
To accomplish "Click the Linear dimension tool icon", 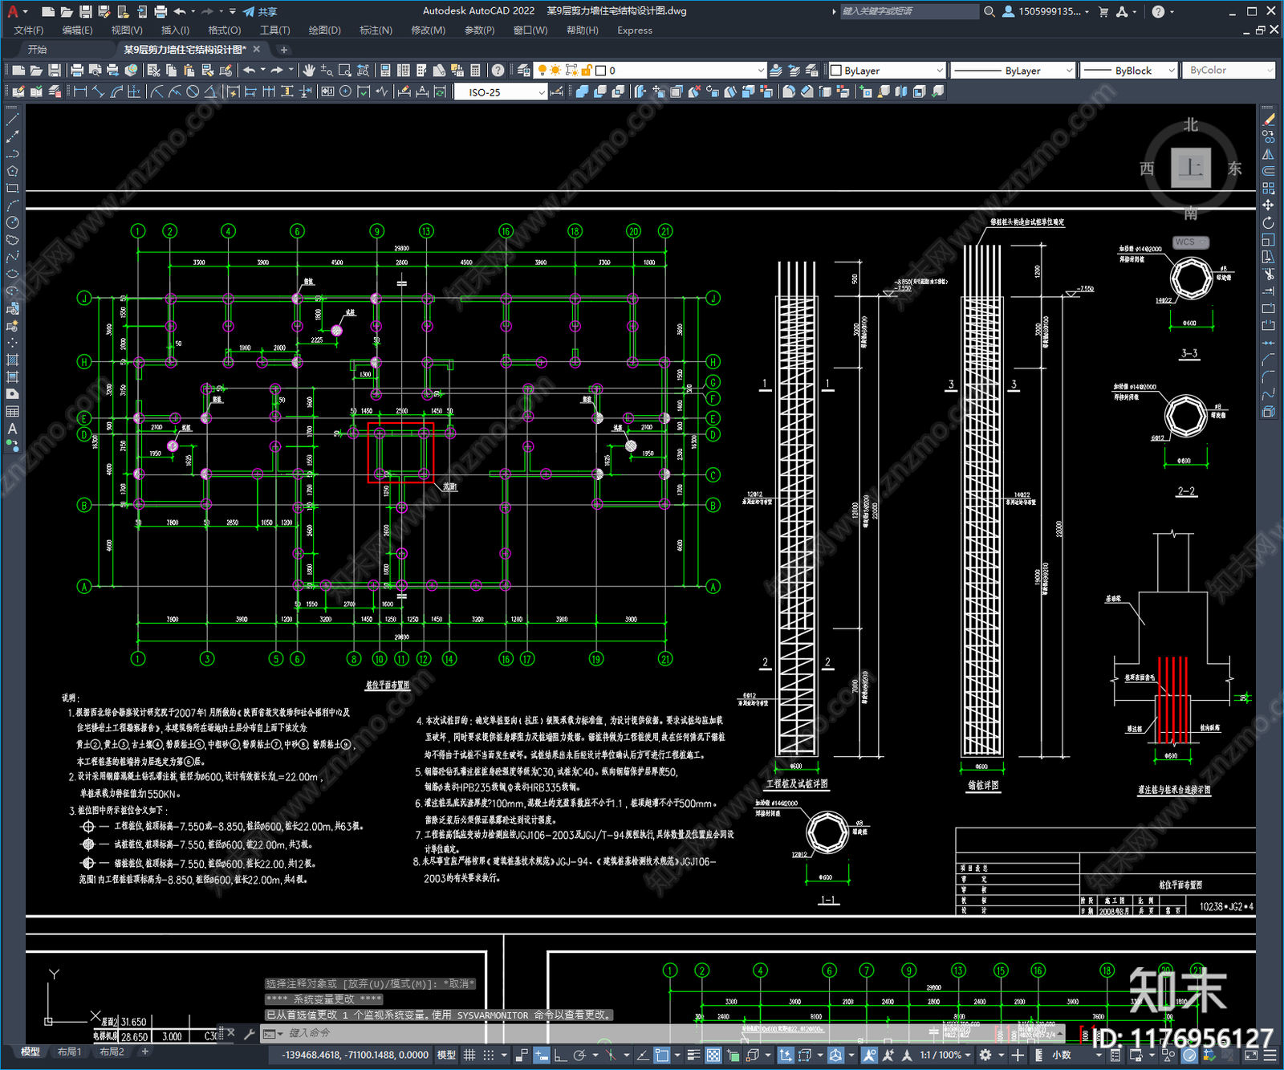I will click(x=80, y=92).
